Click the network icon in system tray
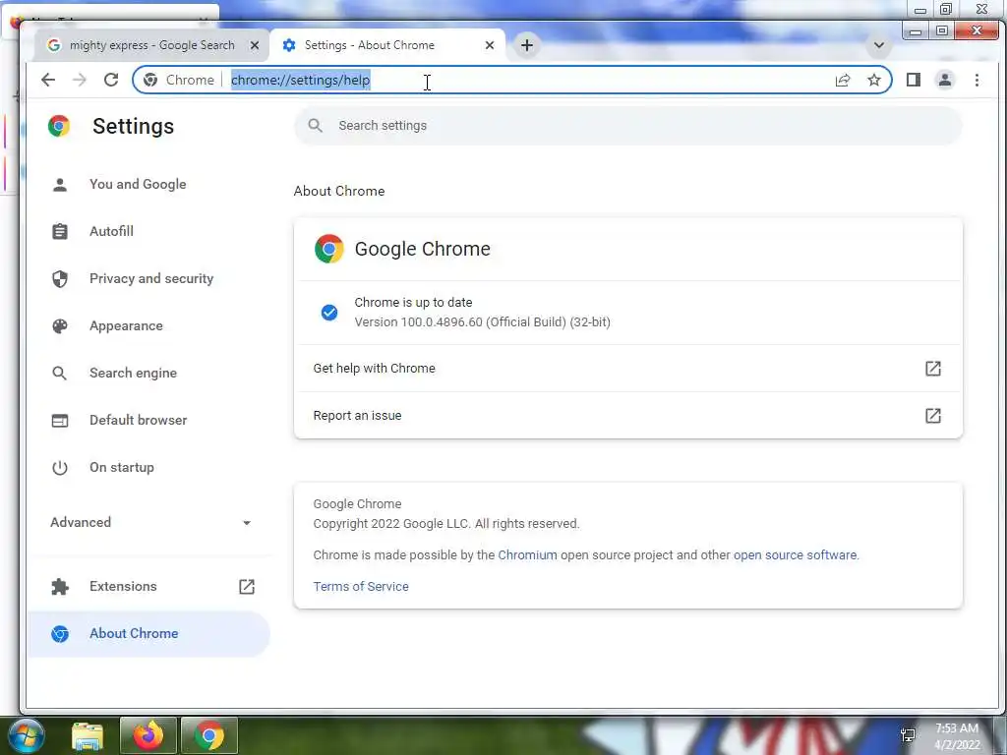The image size is (1007, 755). (x=908, y=735)
